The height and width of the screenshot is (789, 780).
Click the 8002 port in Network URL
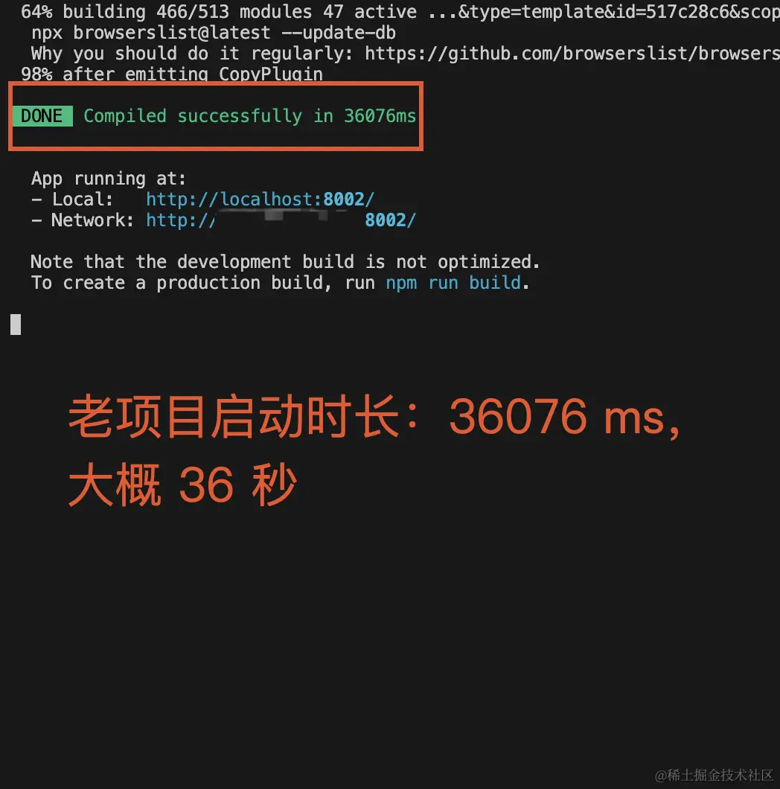[386, 220]
